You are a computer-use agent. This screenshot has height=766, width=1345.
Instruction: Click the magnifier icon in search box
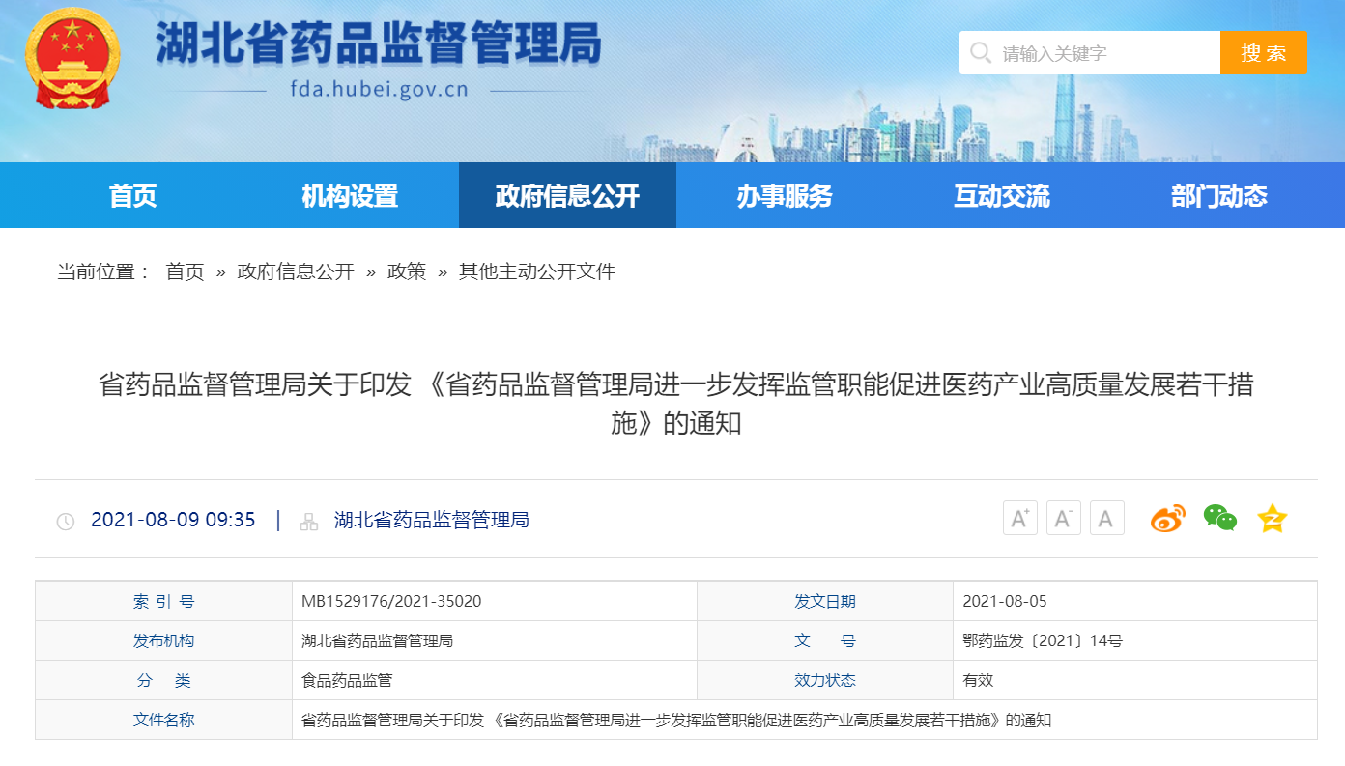[981, 53]
